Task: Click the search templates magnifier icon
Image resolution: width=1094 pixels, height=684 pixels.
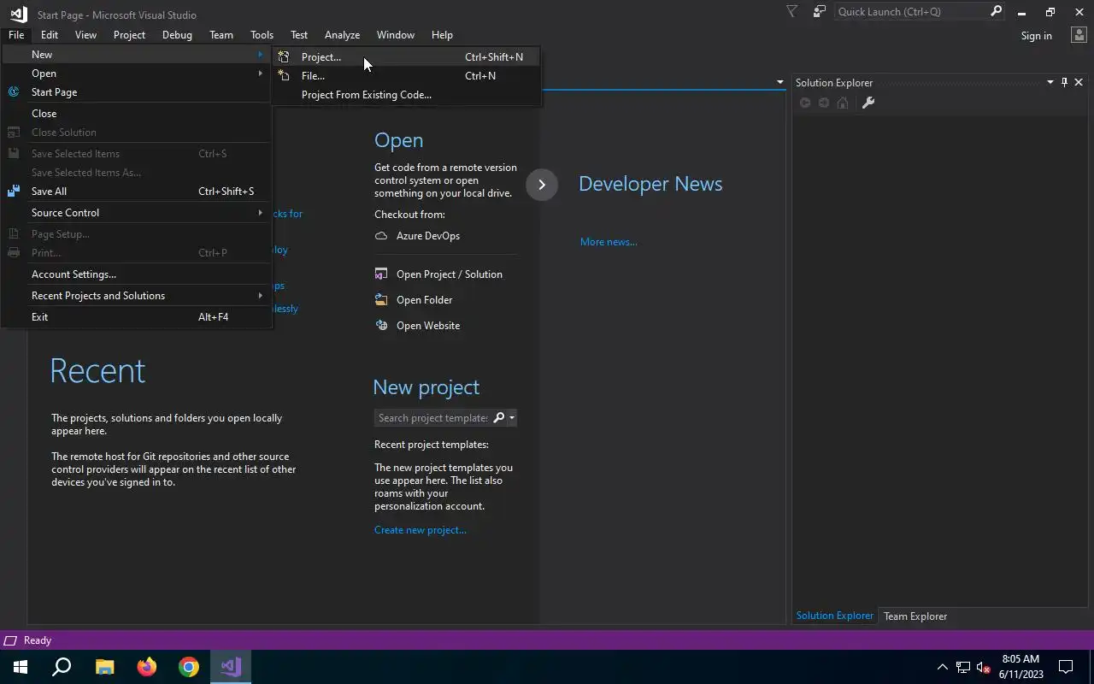Action: pos(499,418)
